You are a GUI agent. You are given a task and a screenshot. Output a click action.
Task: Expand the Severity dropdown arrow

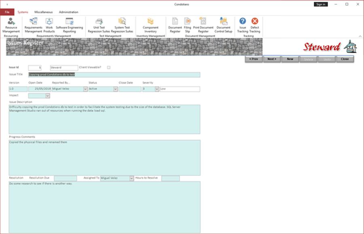[x=157, y=89]
